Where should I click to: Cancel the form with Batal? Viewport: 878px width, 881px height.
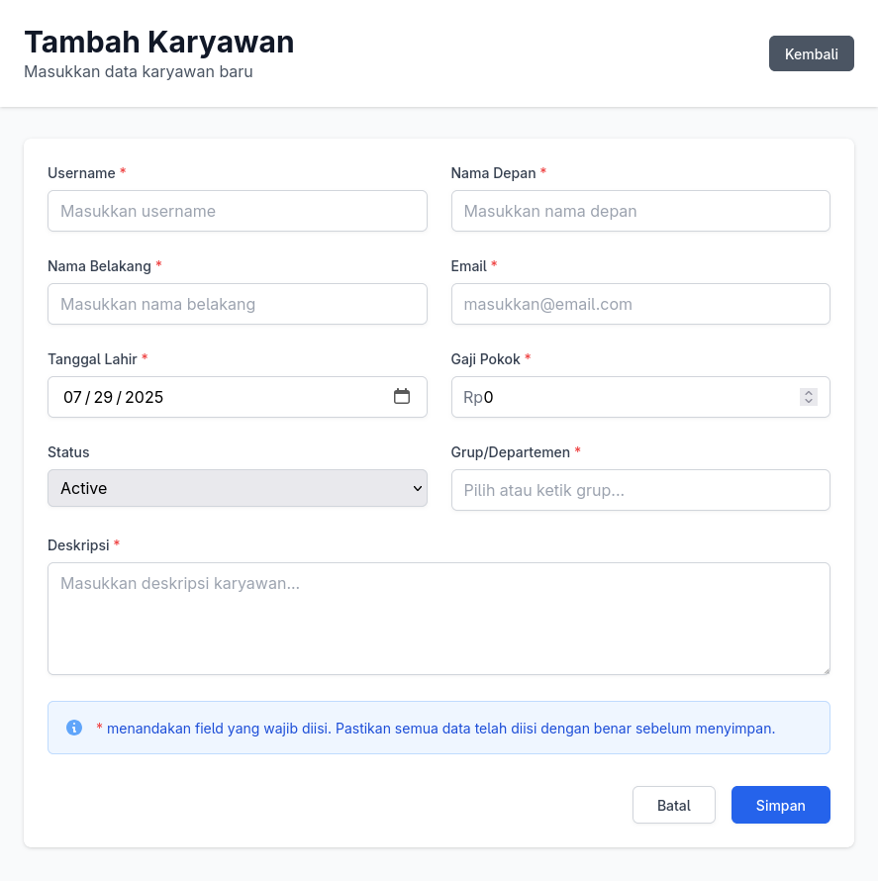[x=673, y=805]
